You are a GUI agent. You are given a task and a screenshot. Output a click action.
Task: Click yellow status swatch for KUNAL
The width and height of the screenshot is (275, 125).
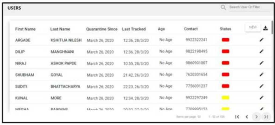tap(225, 98)
